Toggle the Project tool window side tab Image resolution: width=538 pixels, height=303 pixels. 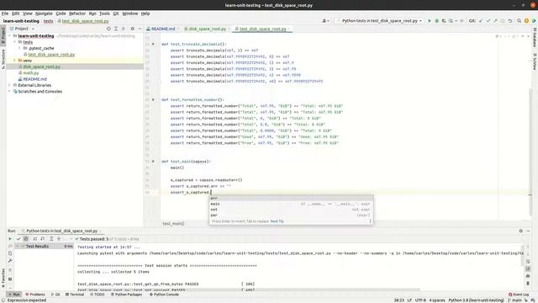pyautogui.click(x=3, y=35)
